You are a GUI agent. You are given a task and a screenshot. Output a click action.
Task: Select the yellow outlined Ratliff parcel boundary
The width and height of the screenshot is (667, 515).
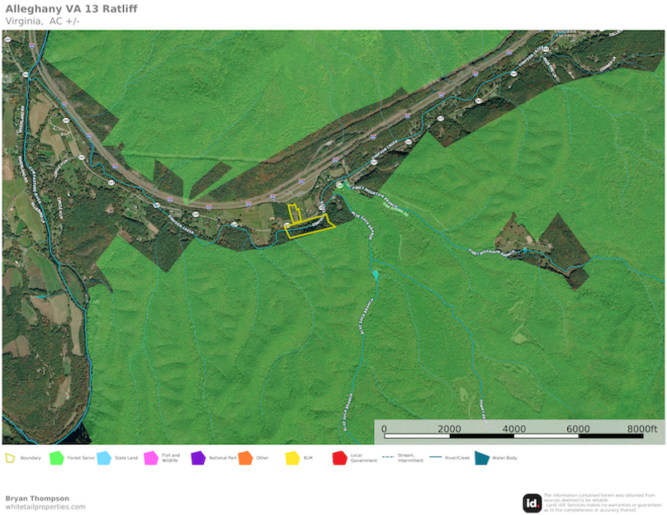point(310,224)
